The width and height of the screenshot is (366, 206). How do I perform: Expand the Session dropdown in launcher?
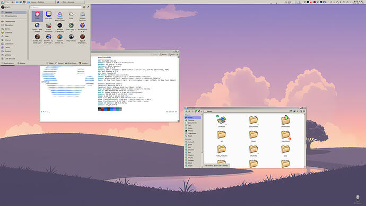click(84, 63)
